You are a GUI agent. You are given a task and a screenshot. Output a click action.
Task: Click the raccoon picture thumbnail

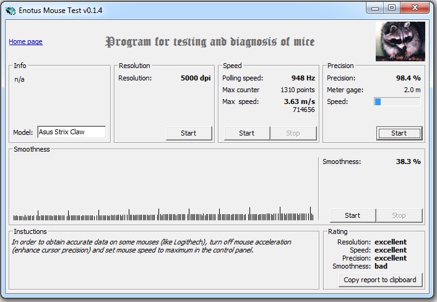400,41
